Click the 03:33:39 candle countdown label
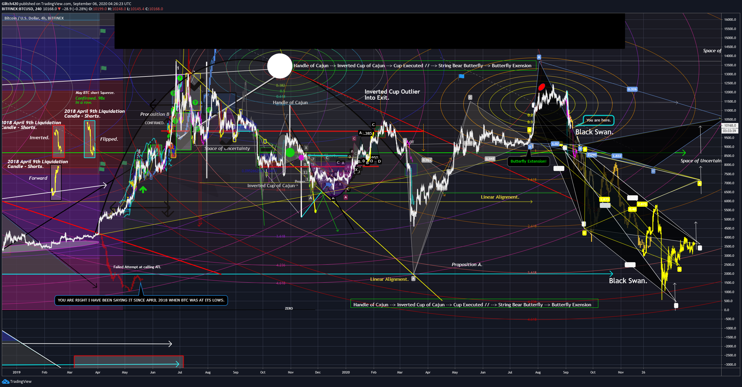Screen dimensions: 742x387 click(729, 131)
